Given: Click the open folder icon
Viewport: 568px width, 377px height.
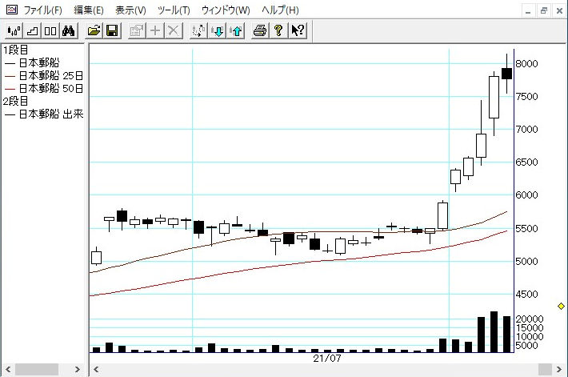Looking at the screenshot, I should pos(94,31).
